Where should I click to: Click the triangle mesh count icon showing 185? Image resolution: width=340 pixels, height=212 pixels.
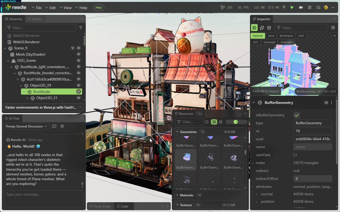(x=223, y=7)
